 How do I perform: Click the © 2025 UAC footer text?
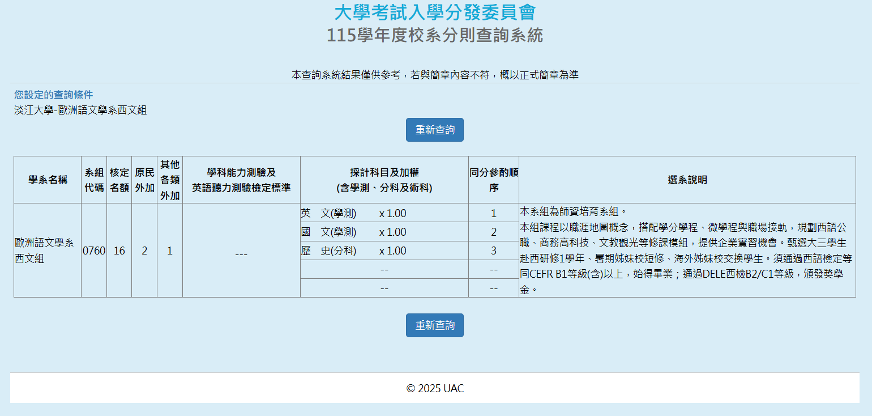click(434, 388)
